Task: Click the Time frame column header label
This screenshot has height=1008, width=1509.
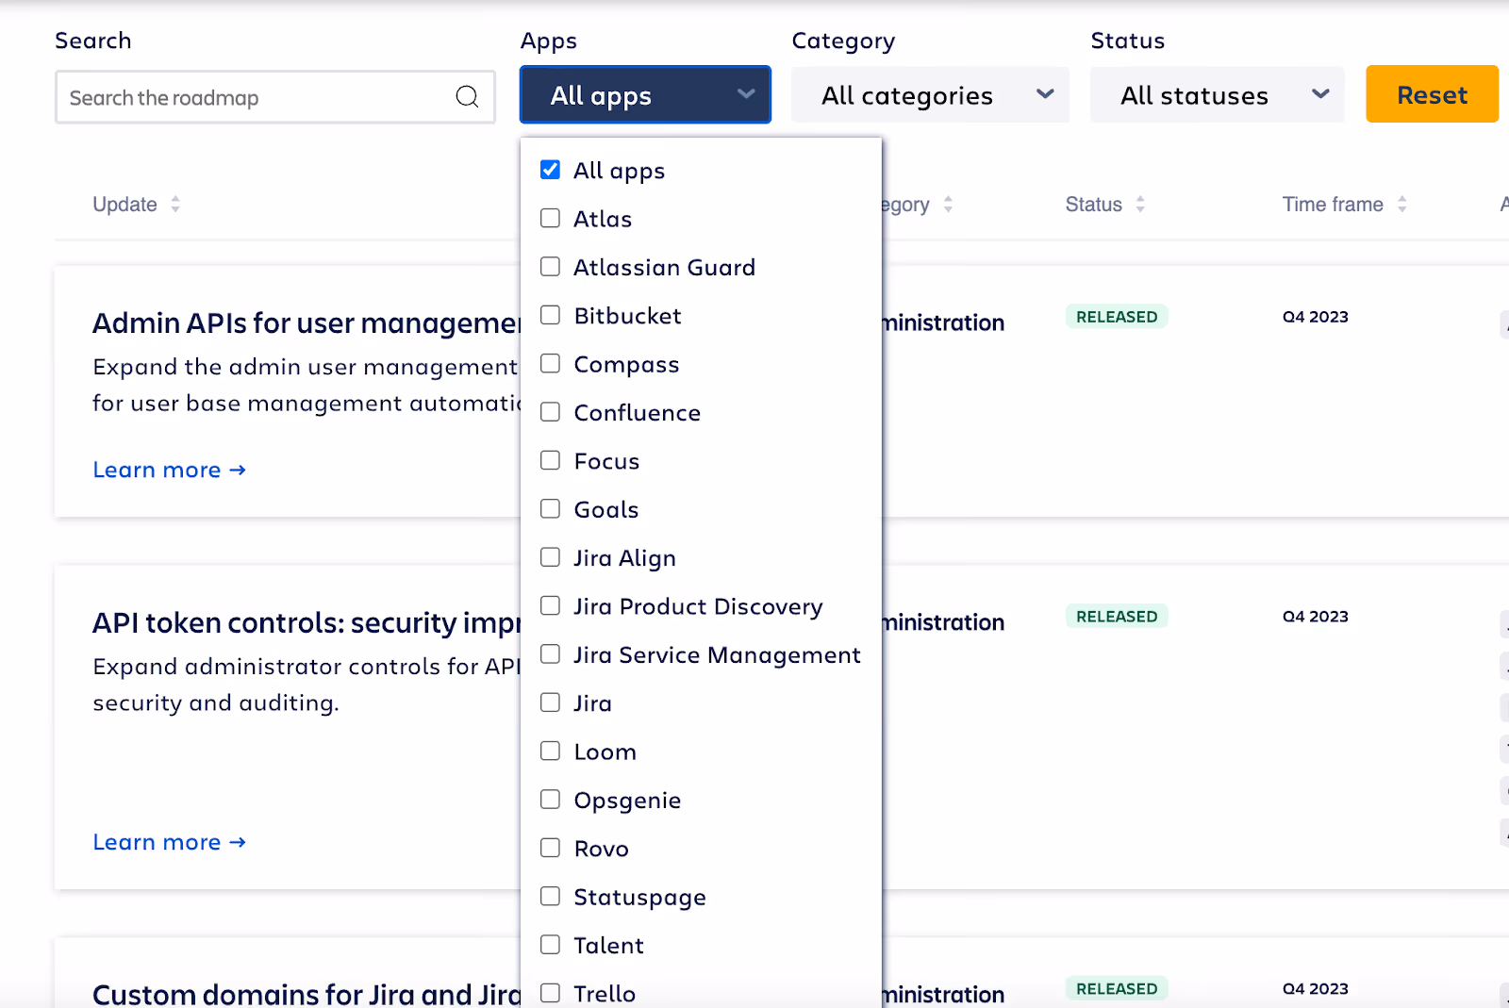Action: [1333, 205]
